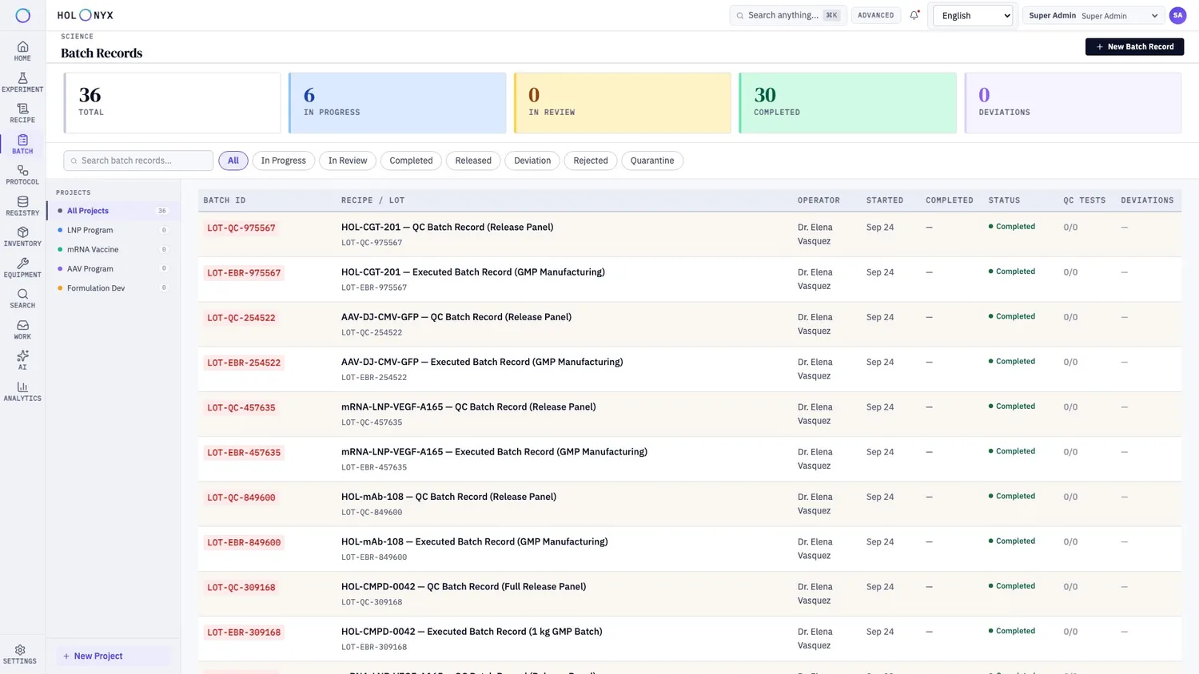1199x674 pixels.
Task: Filter by Completed status
Action: 411,161
